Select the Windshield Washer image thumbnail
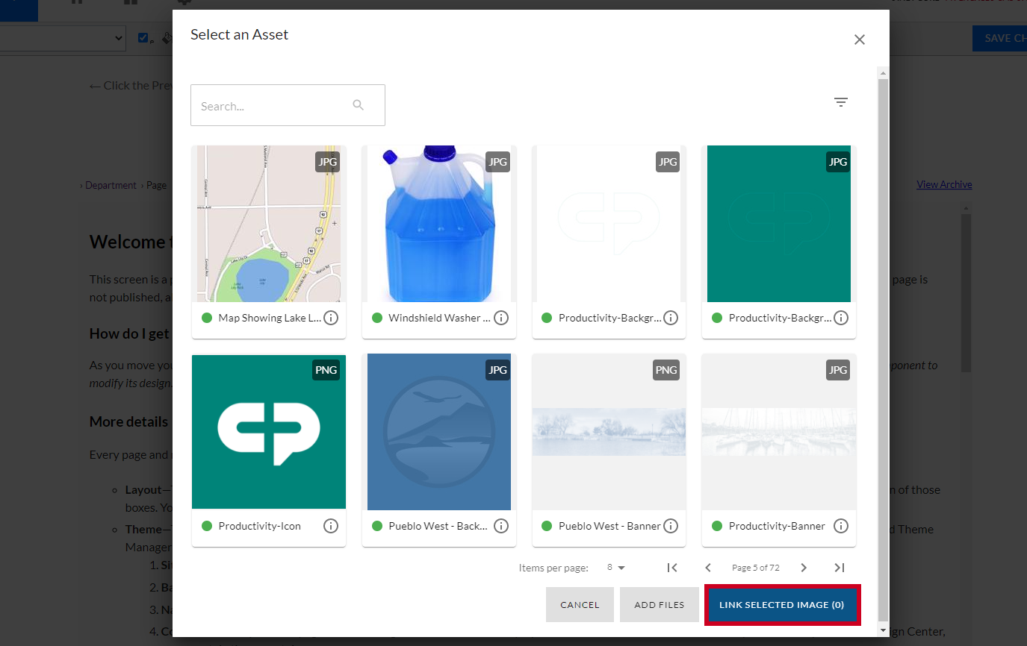 coord(439,224)
